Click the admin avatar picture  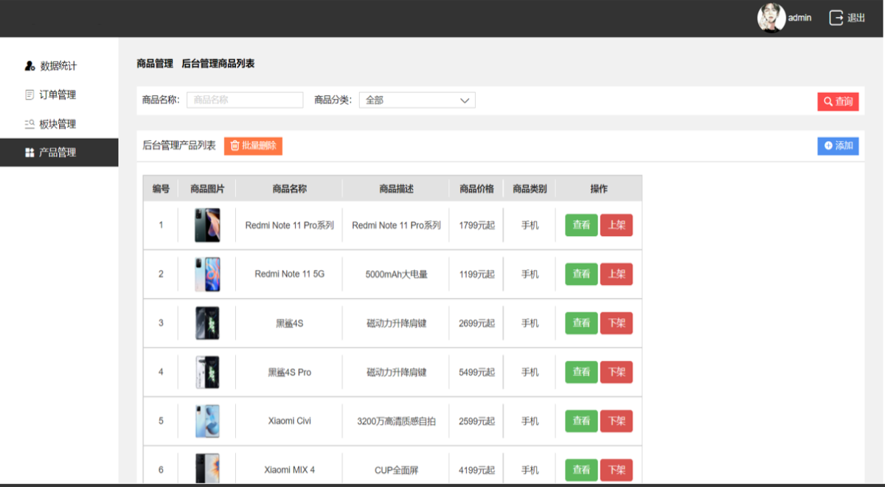pyautogui.click(x=771, y=18)
